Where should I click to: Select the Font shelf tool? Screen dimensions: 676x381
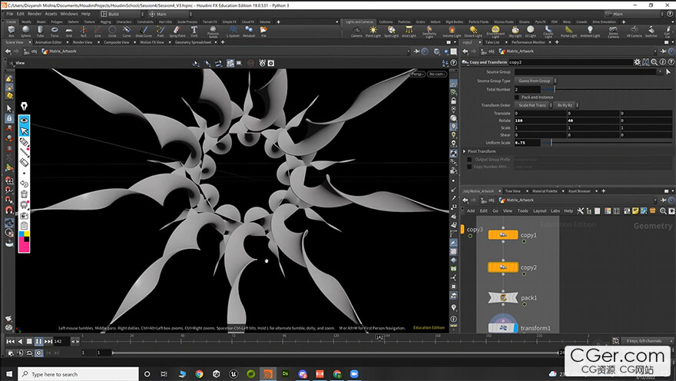pyautogui.click(x=194, y=31)
